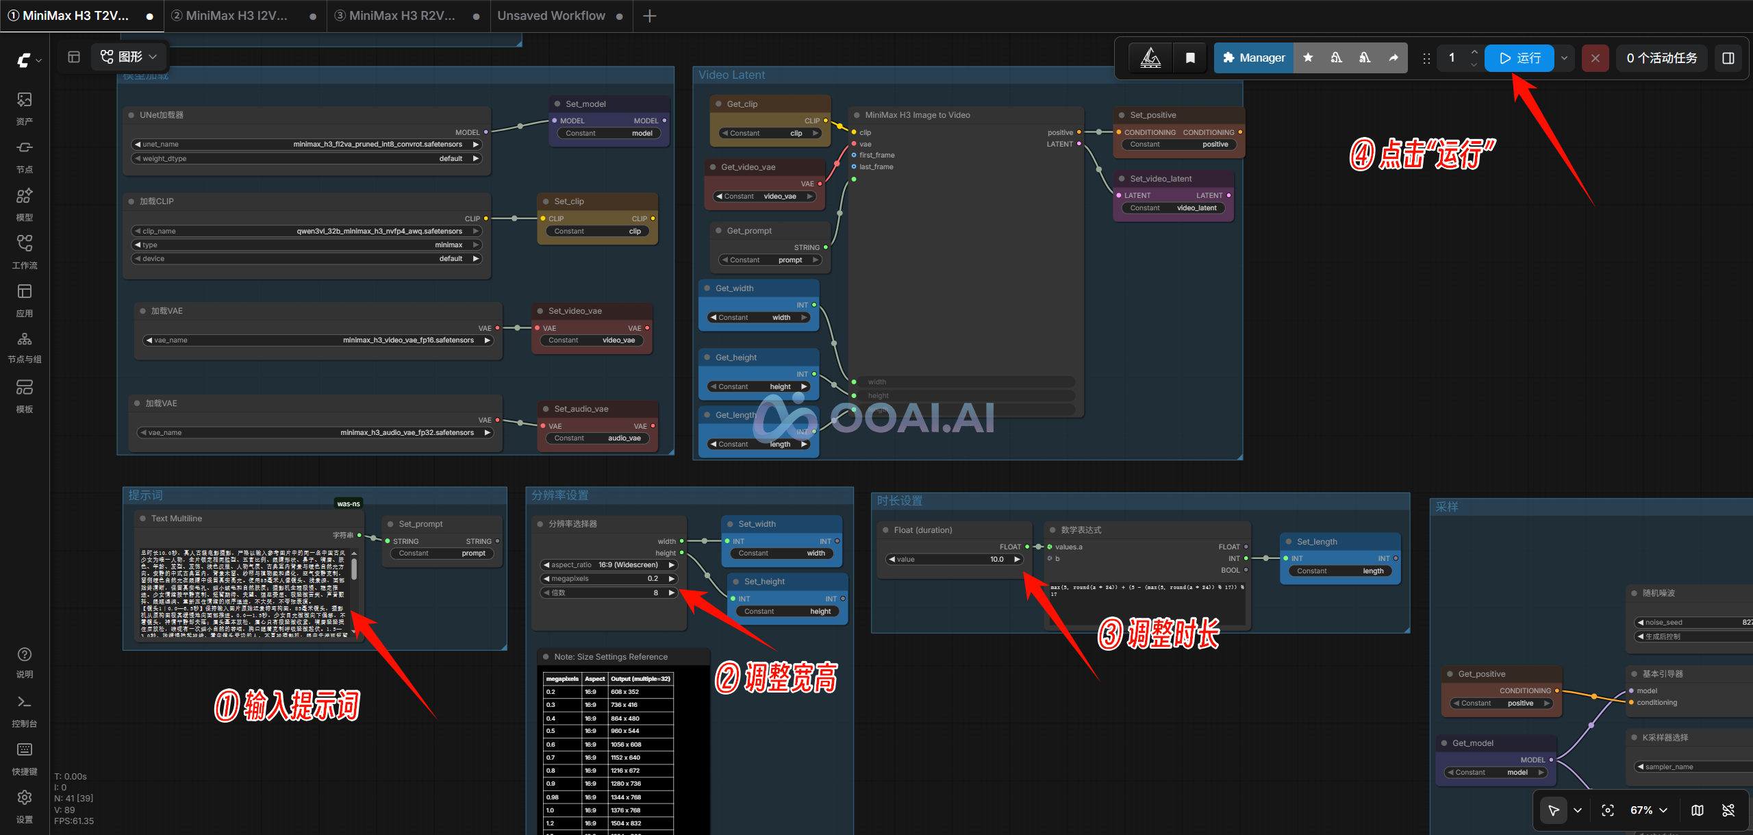
Task: Click the 0 个活动任务 queue button
Action: (x=1662, y=58)
